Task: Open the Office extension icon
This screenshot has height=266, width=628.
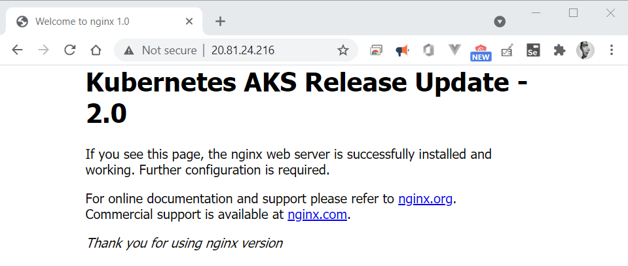Action: pyautogui.click(x=428, y=50)
